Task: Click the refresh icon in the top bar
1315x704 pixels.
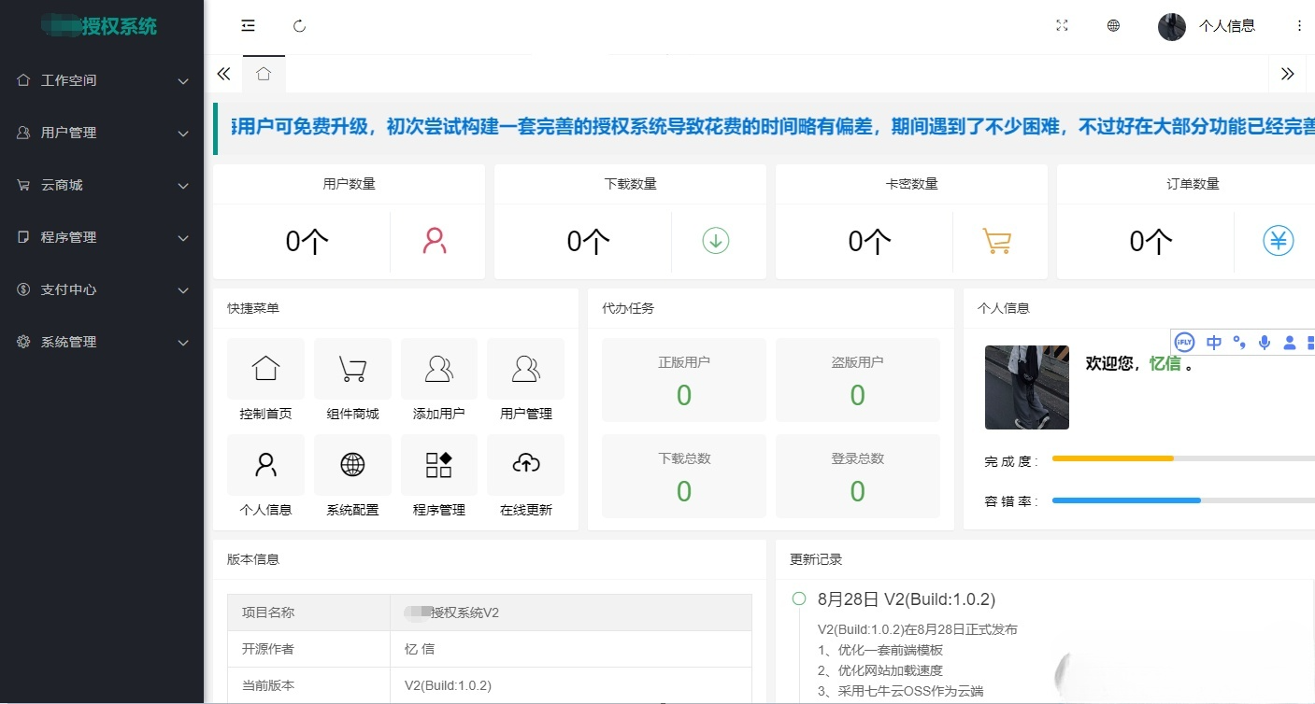Action: [299, 25]
